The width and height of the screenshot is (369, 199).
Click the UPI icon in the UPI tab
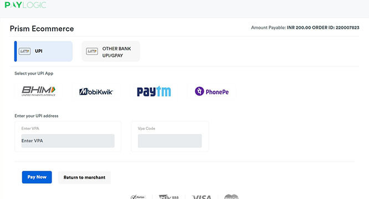point(25,51)
